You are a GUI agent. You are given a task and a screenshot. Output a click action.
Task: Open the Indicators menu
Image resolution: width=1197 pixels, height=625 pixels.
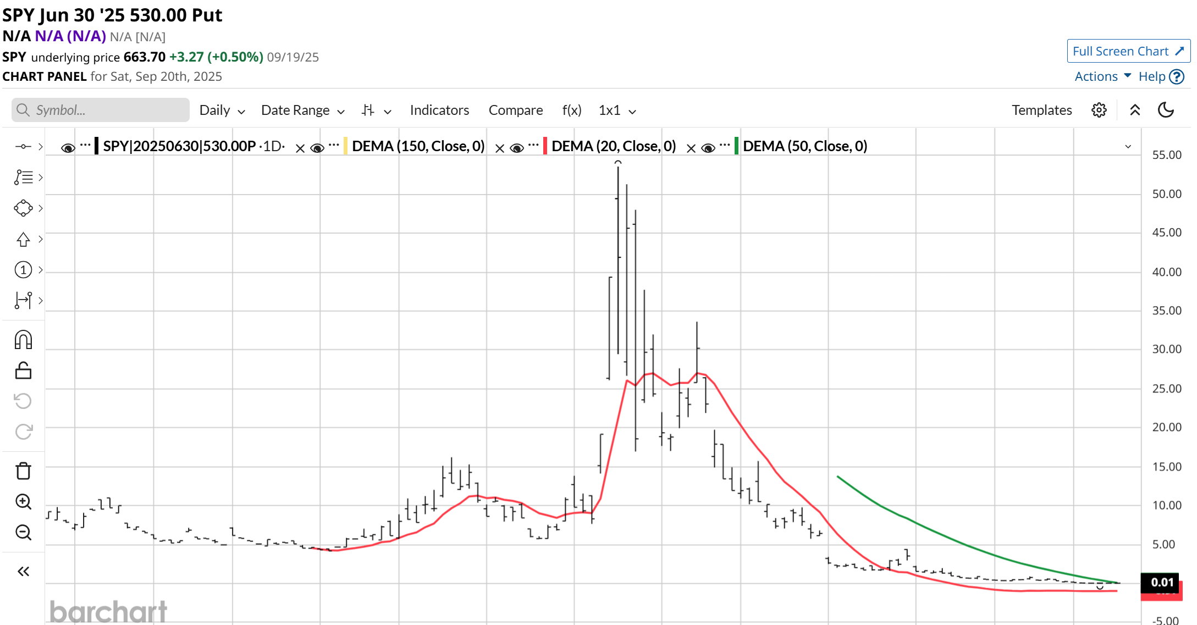(439, 110)
